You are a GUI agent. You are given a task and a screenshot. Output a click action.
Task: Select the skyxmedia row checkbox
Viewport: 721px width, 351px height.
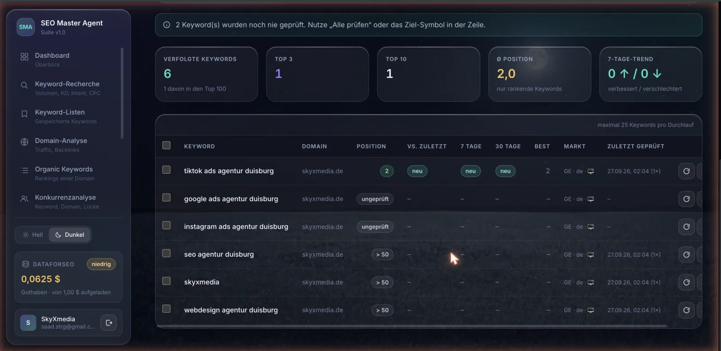point(166,281)
